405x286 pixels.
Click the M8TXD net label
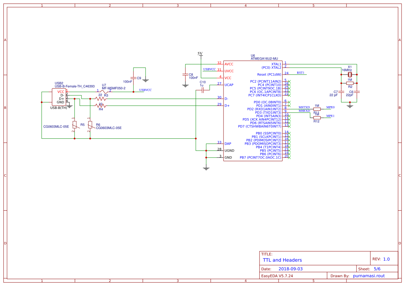304,108
